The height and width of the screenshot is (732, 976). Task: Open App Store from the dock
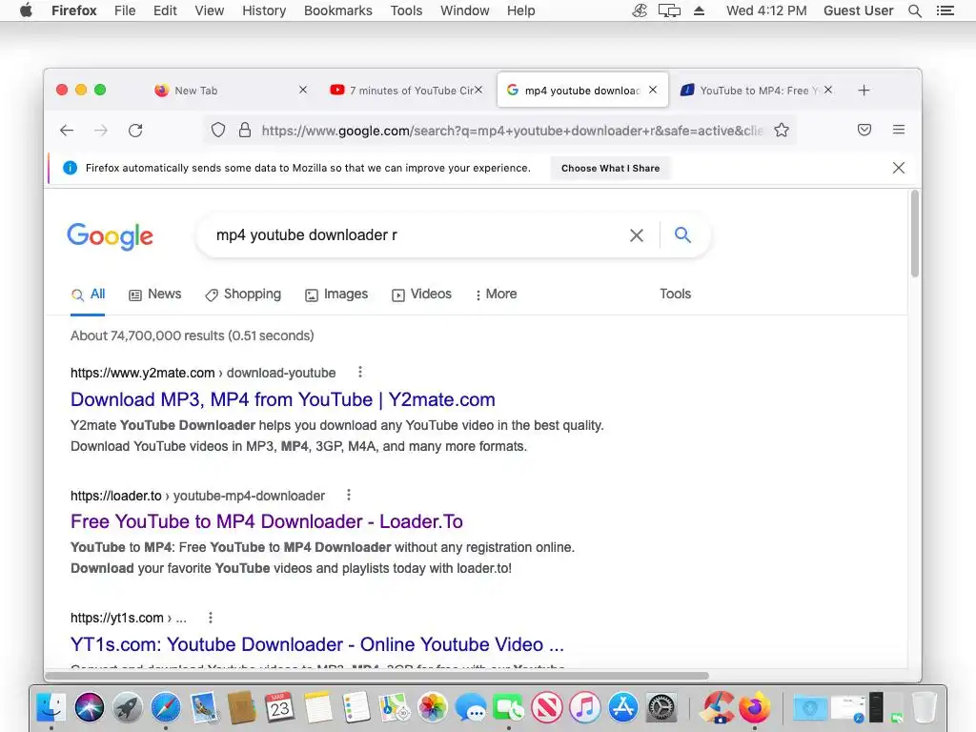(x=623, y=708)
